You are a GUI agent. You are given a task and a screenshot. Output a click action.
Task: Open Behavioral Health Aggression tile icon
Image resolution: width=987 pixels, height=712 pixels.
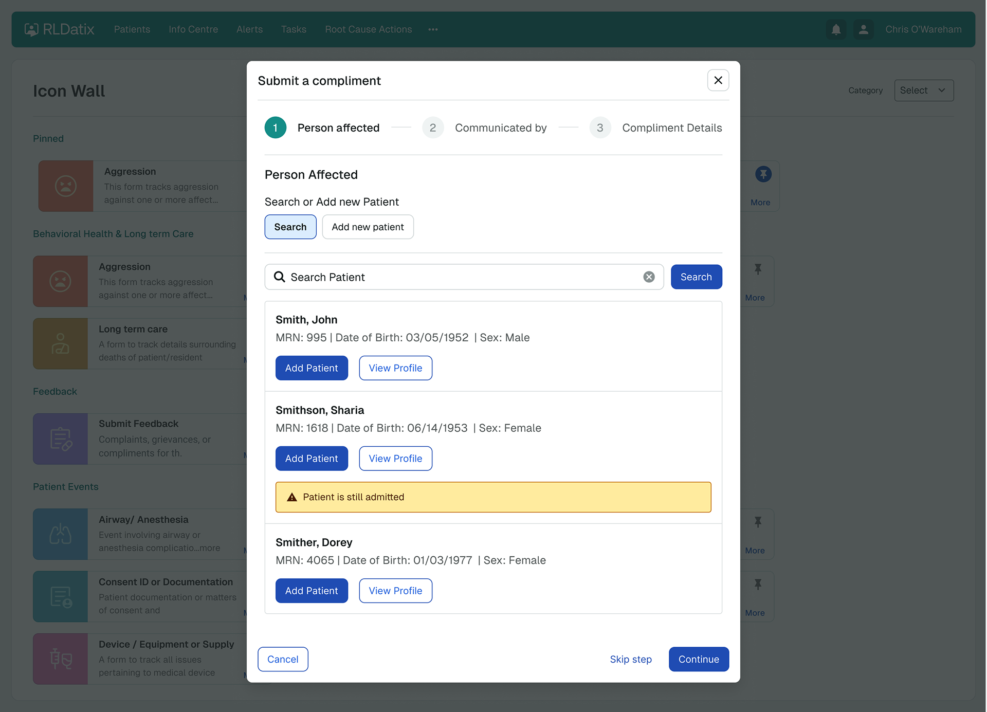(x=60, y=281)
